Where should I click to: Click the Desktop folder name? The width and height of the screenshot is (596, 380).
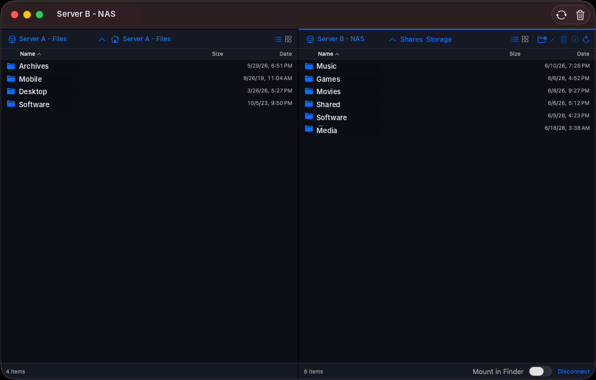coord(33,91)
